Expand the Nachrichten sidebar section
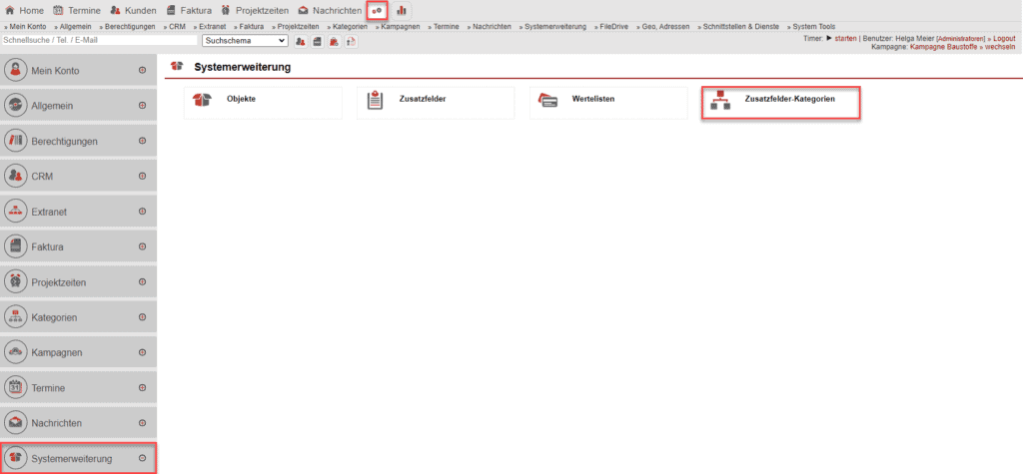 coord(142,422)
